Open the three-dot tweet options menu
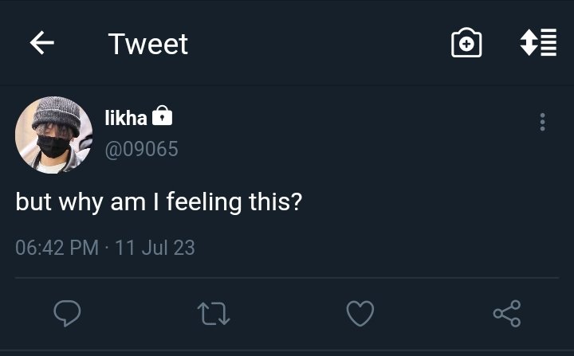The image size is (574, 356). [542, 122]
